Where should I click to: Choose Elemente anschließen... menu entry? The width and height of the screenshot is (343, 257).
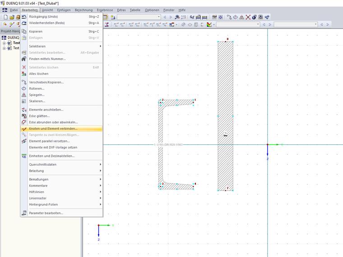pos(61,110)
